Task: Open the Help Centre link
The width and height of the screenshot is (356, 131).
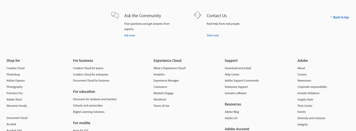Action: (x=232, y=74)
